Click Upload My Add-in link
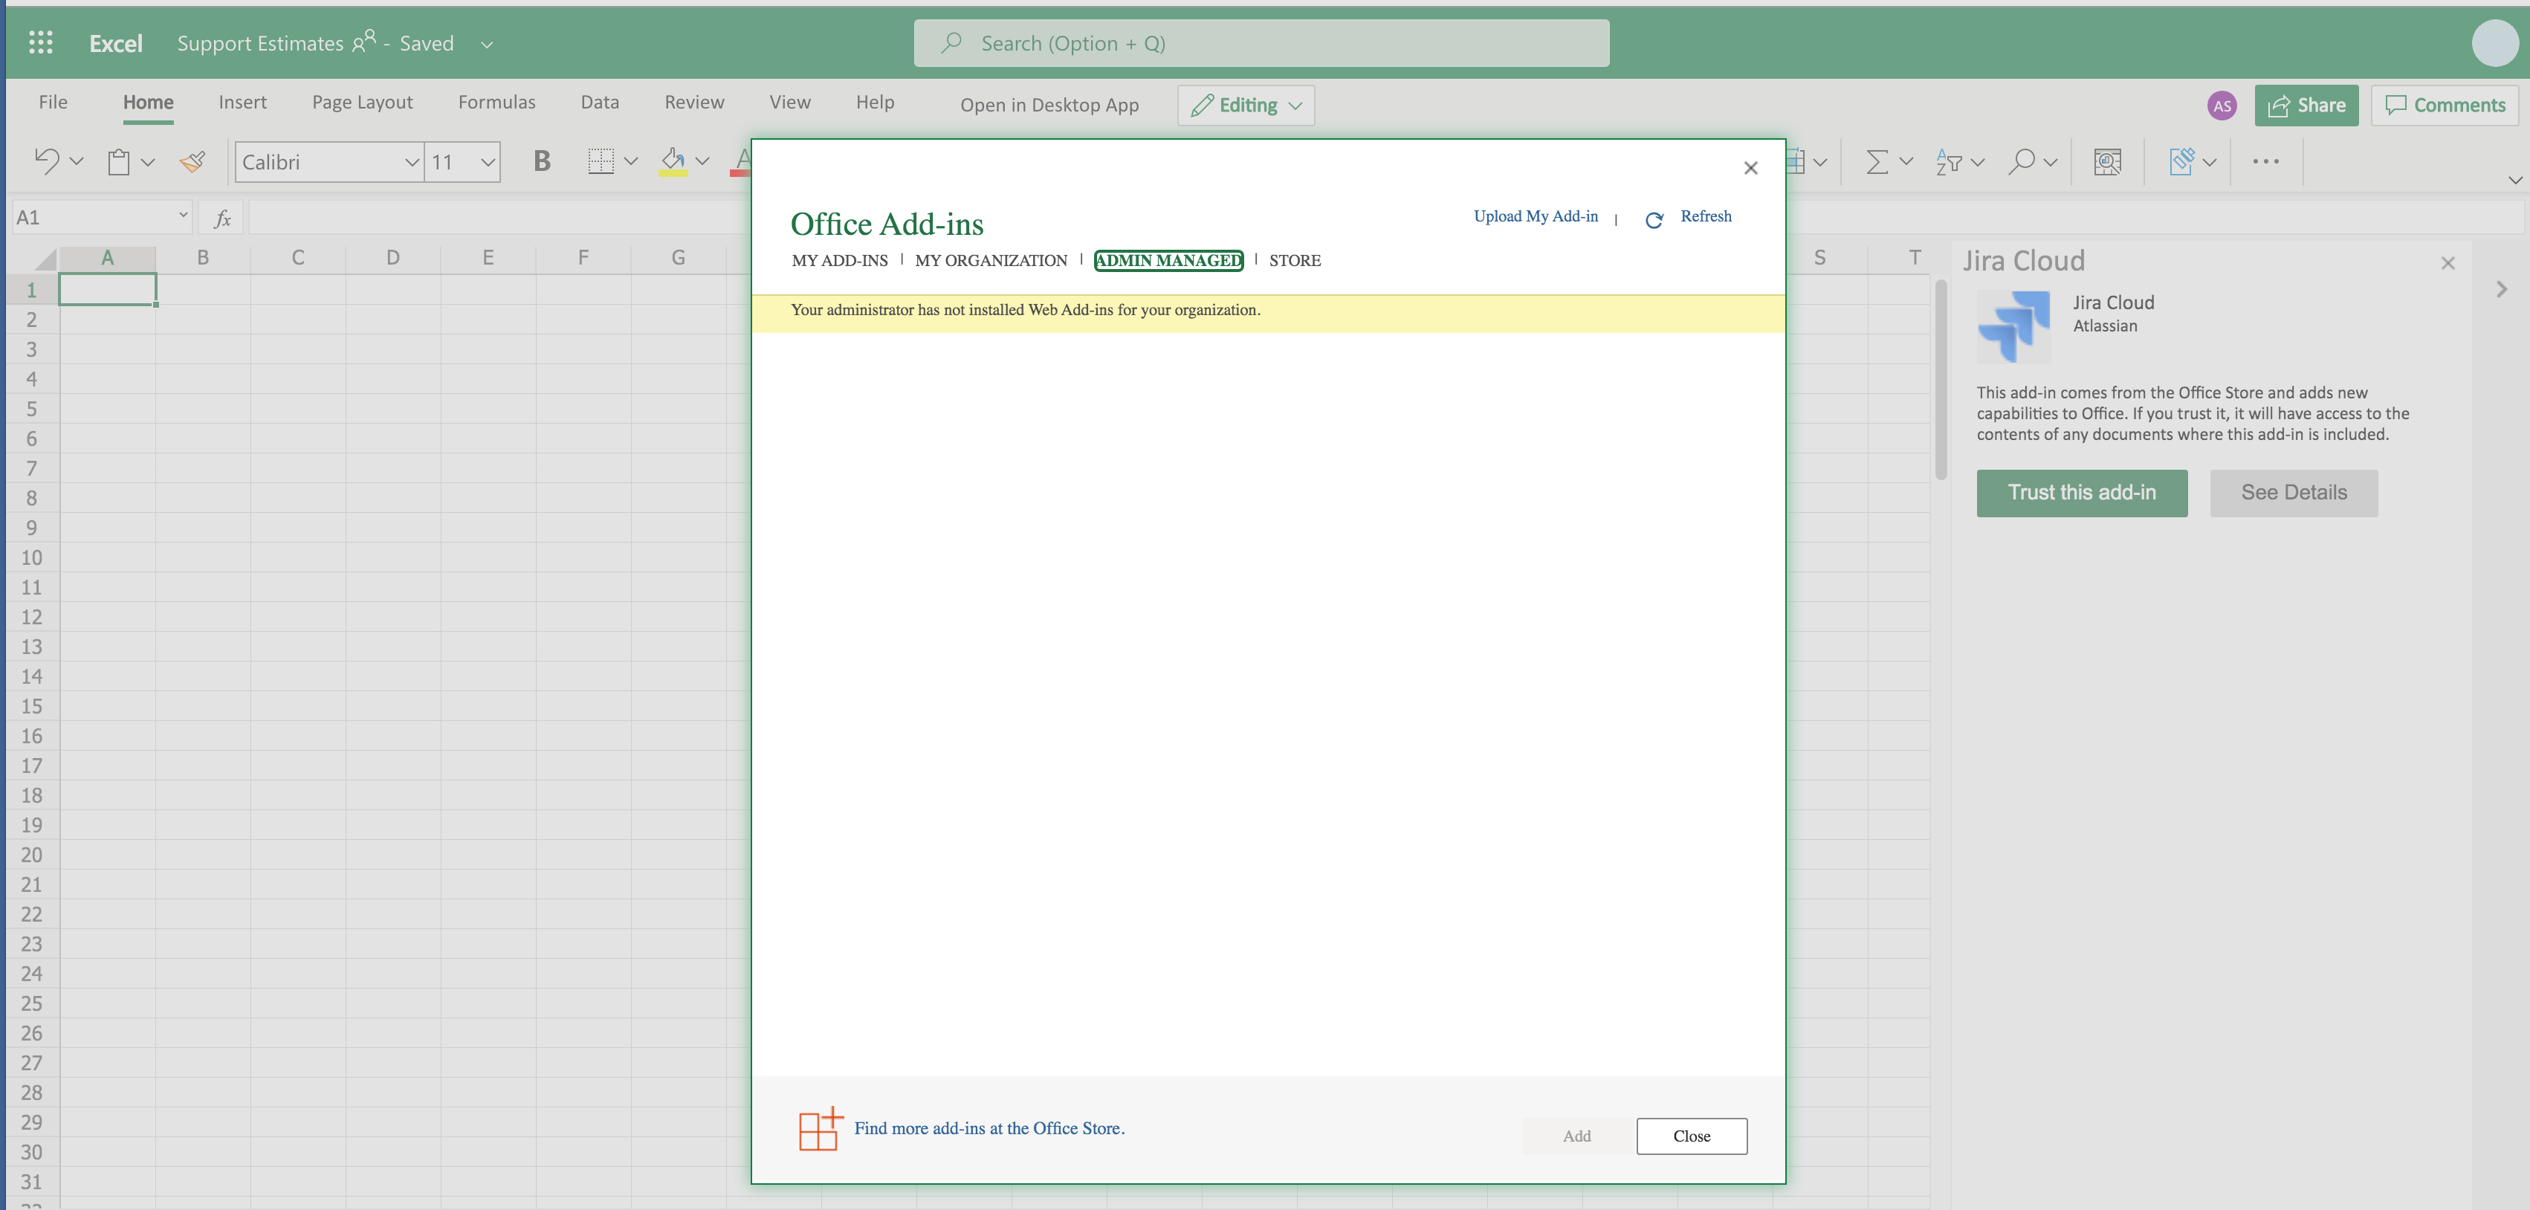This screenshot has height=1210, width=2530. click(1535, 216)
